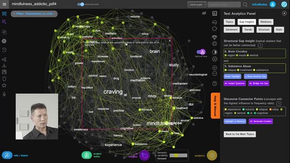Toggle the advanced mode switch
Screen dimensions: 290x163
tap(81, 4)
